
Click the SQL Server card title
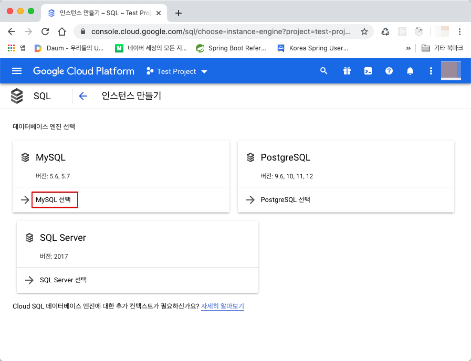click(63, 238)
